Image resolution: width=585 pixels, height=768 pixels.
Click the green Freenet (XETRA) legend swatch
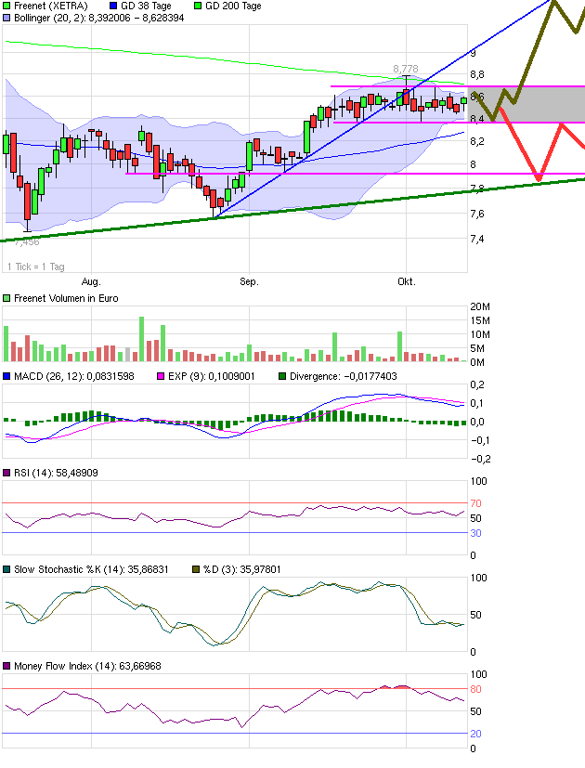click(6, 7)
